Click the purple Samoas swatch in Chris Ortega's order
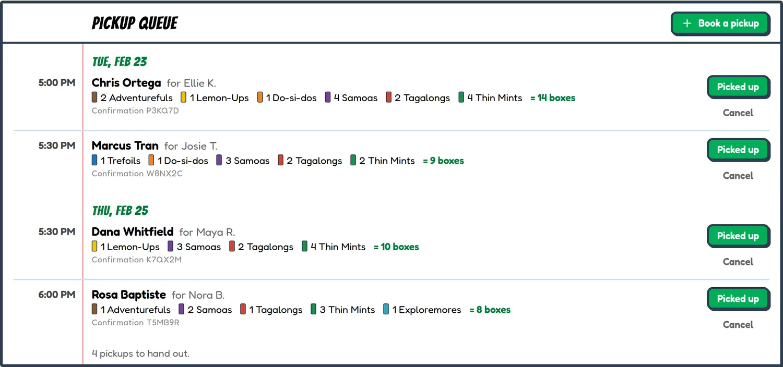Viewport: 783px width, 367px height. pyautogui.click(x=328, y=97)
